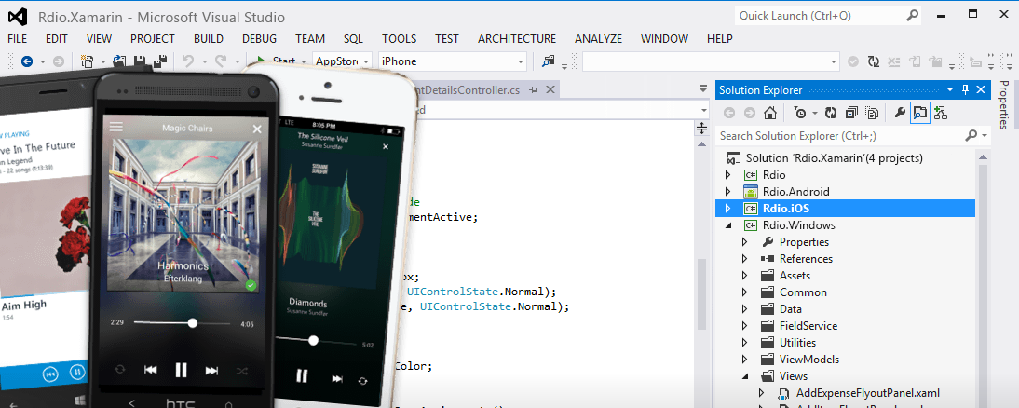Image resolution: width=1019 pixels, height=408 pixels.
Task: Pause playback on the HTC phone
Action: (182, 371)
